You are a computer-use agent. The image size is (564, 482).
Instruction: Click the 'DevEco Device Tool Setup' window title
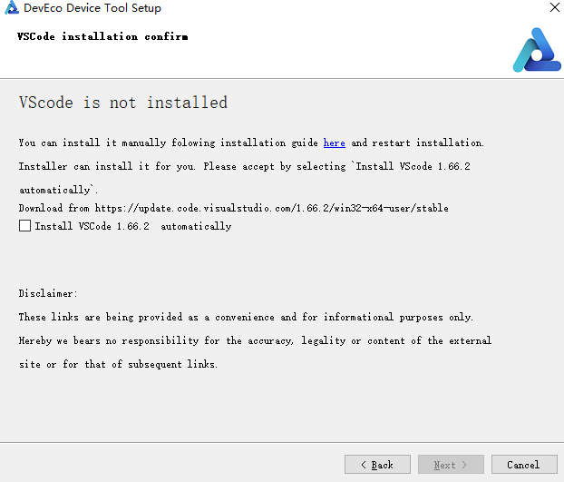pos(92,8)
